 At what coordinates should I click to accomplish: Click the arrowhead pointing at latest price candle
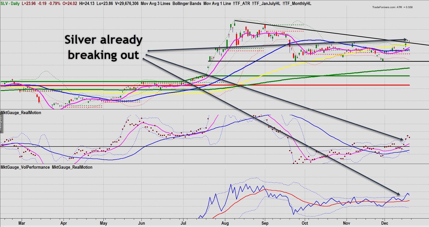click(405, 40)
